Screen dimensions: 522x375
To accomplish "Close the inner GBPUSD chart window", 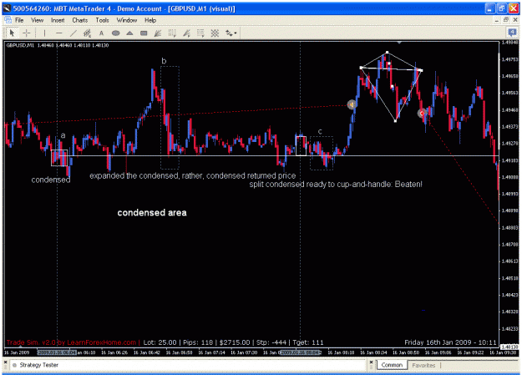I will (x=515, y=20).
